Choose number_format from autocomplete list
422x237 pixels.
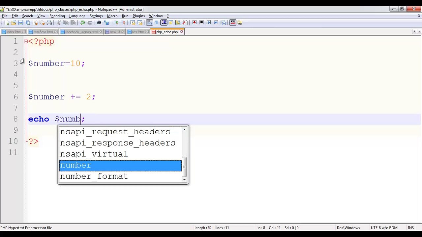click(120, 176)
